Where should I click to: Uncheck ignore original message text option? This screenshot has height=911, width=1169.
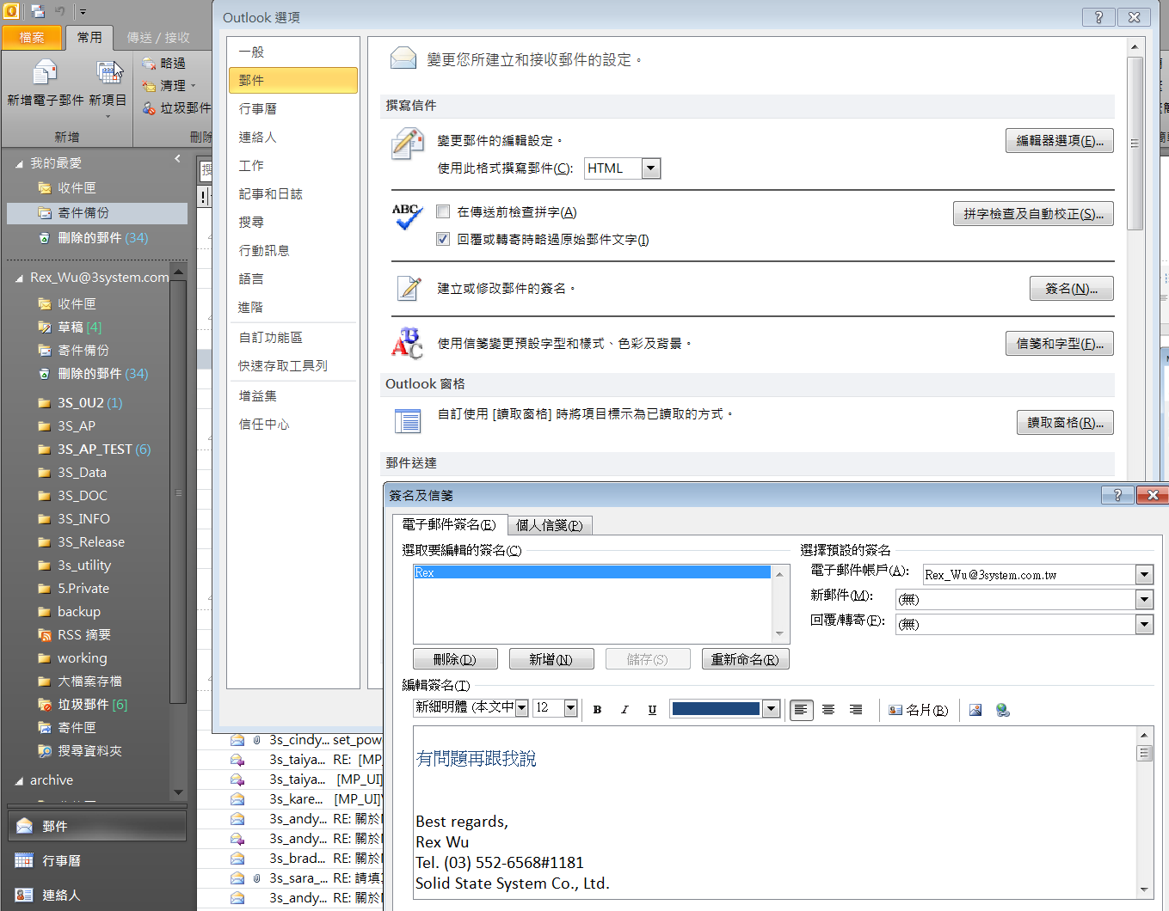(x=443, y=239)
